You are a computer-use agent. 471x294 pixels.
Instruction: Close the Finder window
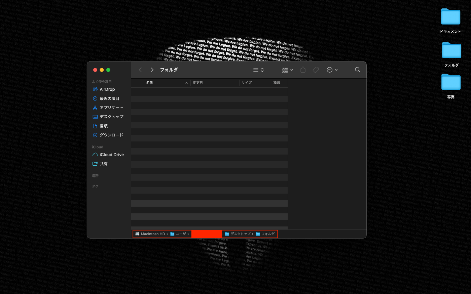pyautogui.click(x=95, y=70)
